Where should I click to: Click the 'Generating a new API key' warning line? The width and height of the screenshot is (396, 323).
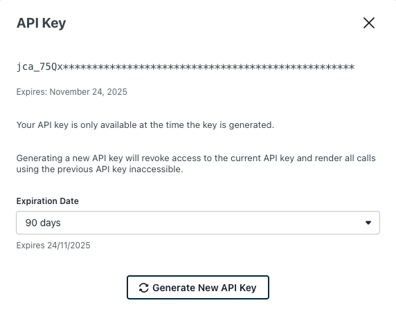pyautogui.click(x=196, y=158)
